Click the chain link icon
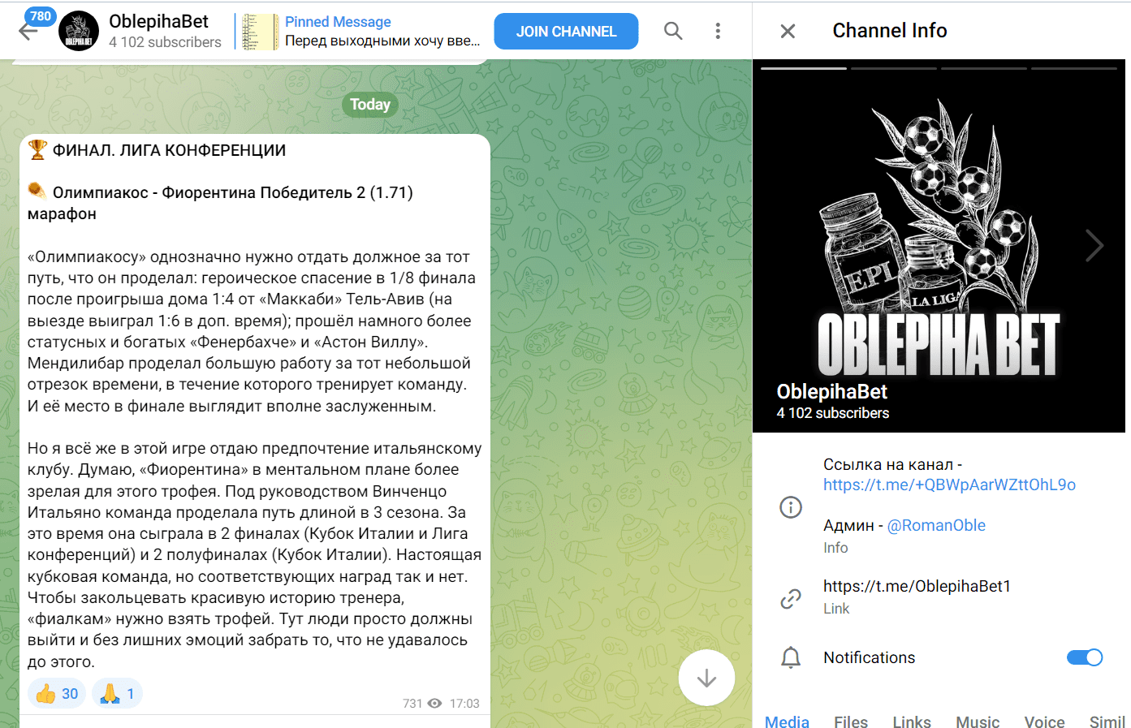1131x728 pixels. (x=791, y=598)
